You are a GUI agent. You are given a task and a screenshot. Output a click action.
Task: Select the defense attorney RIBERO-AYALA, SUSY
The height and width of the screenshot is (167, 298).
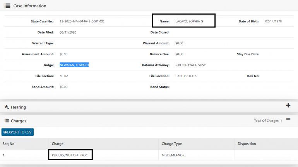(190, 65)
